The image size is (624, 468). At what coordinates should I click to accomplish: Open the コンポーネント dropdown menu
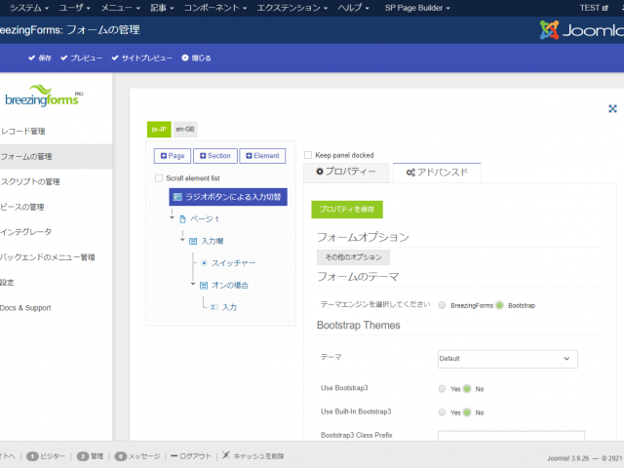(x=214, y=8)
